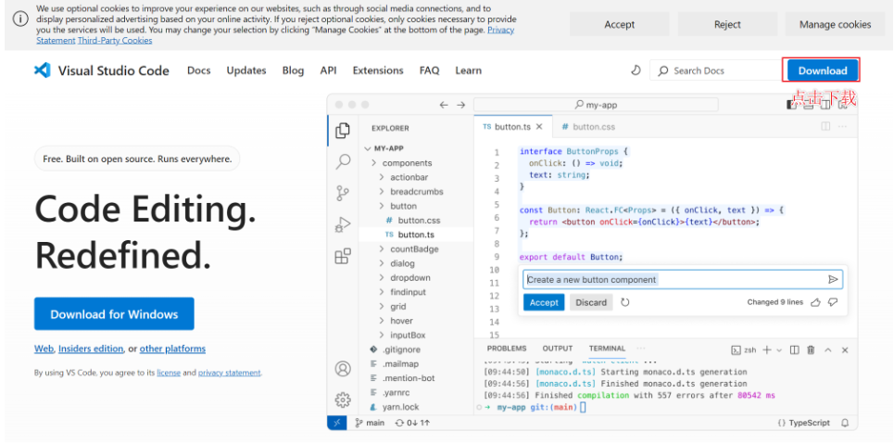
Task: Click the back arrow in editor title bar
Action: point(444,105)
